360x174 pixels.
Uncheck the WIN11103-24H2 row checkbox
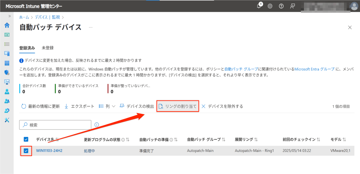tap(26, 151)
